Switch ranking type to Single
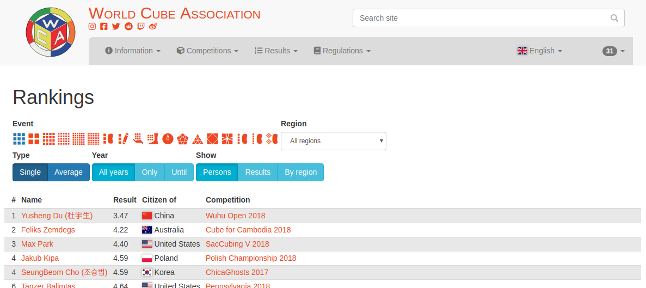This screenshot has width=646, height=288. (30, 172)
